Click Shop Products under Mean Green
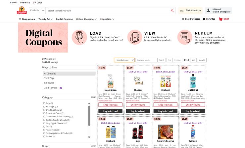 click(x=110, y=105)
